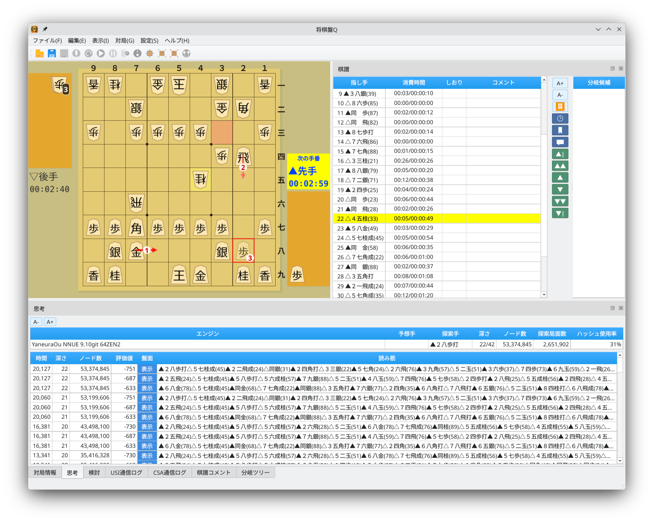
Task: Step back one move with single up arrow
Action: coord(560,178)
